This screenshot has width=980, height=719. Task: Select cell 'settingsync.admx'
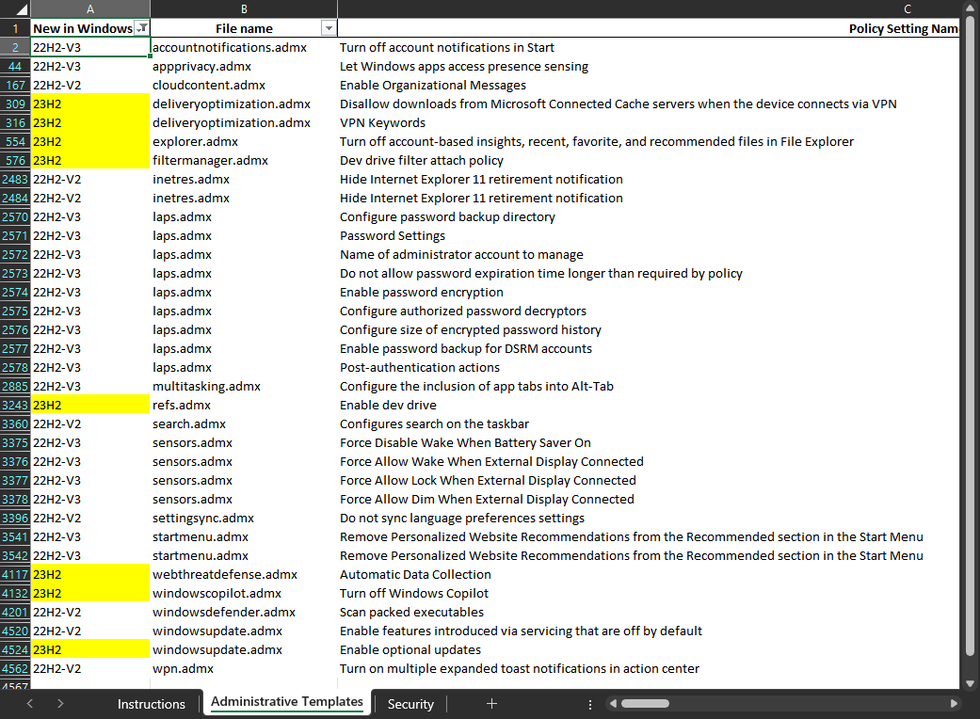point(244,518)
